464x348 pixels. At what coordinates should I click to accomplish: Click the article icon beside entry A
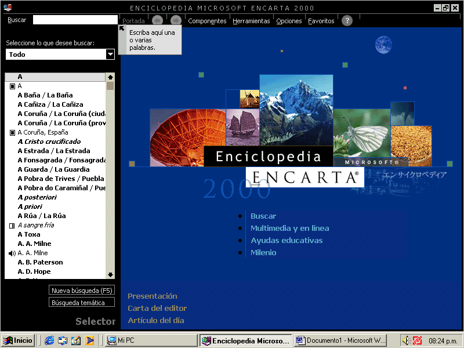click(12, 86)
